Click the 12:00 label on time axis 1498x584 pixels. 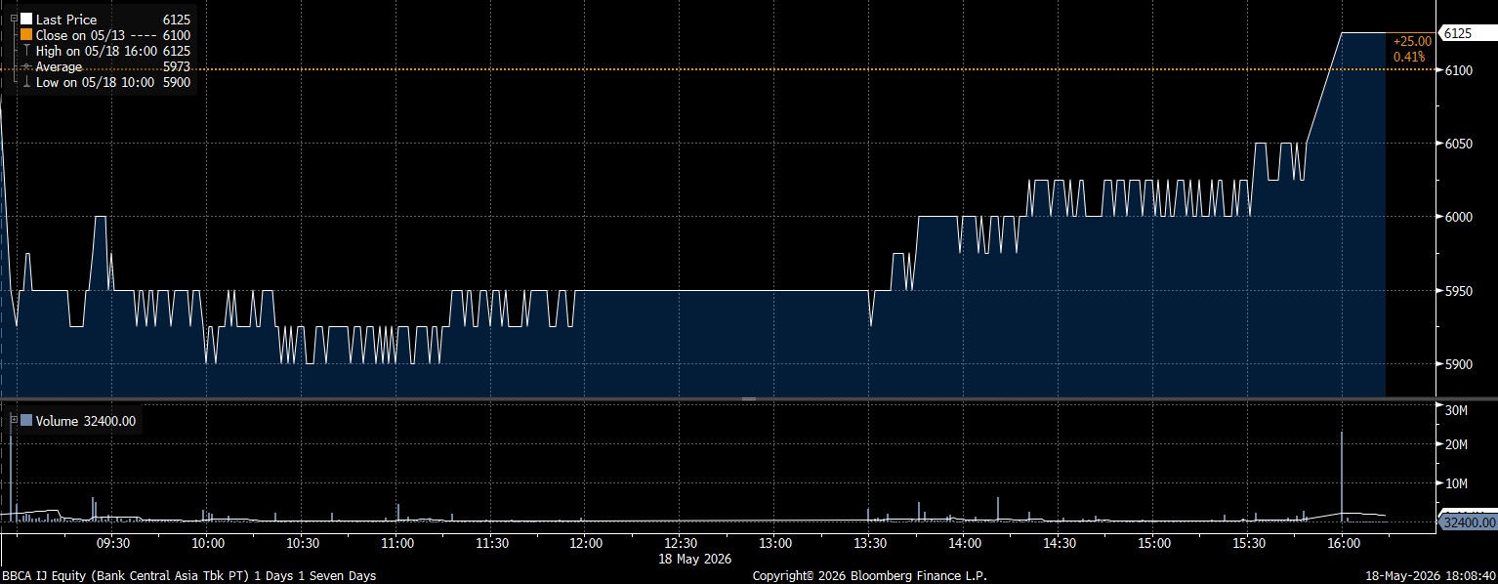[585, 543]
